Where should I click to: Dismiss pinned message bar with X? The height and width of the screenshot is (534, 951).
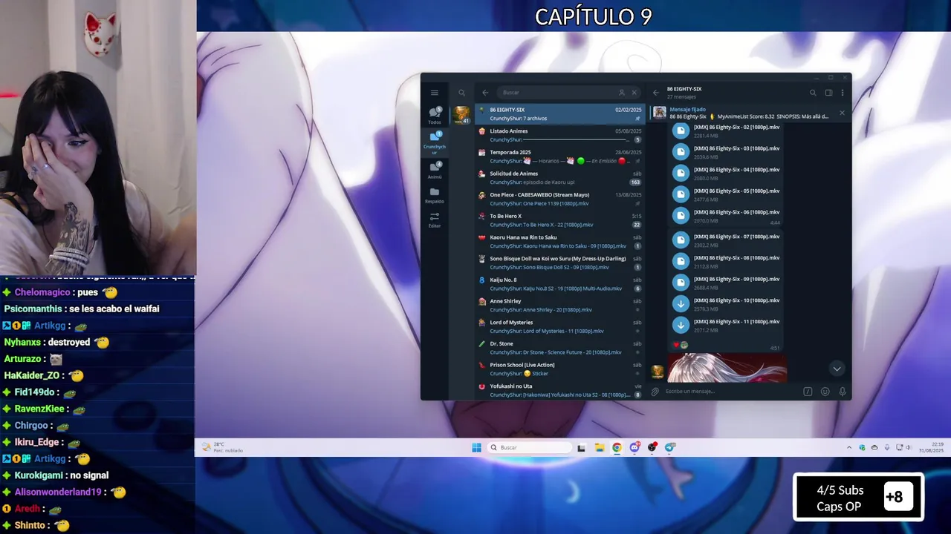click(x=842, y=113)
